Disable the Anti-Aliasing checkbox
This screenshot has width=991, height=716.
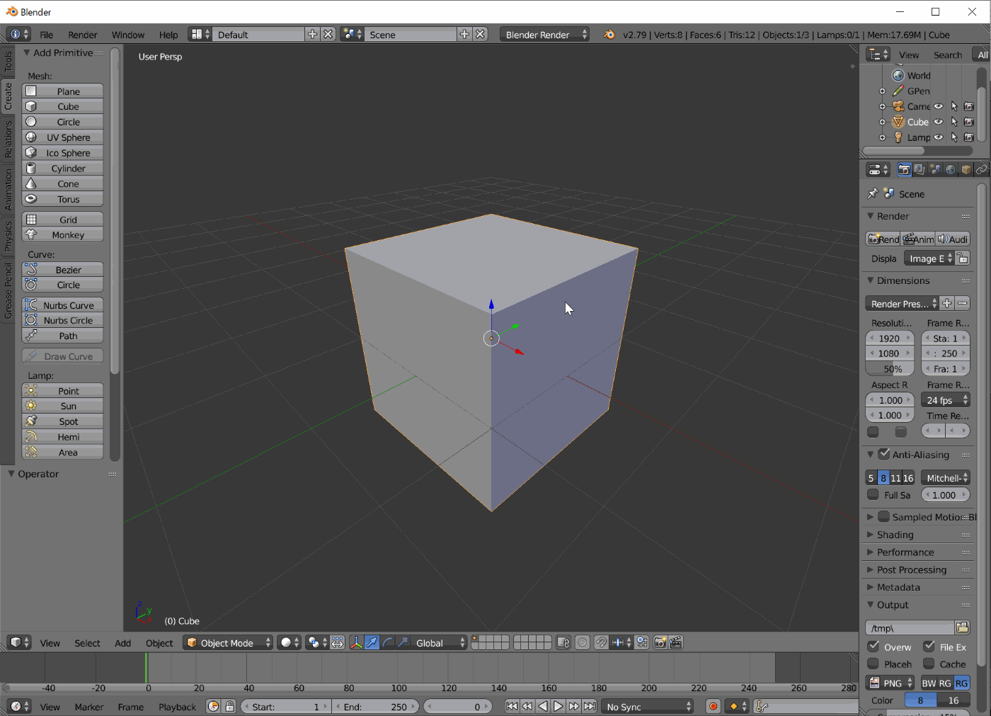point(884,454)
